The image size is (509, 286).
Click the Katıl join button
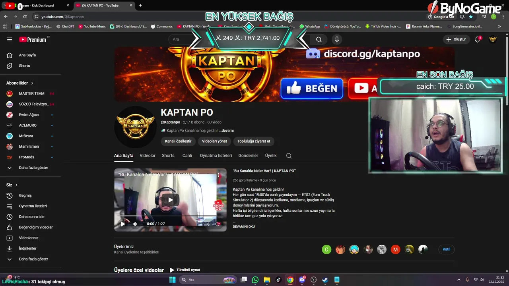pos(447,249)
